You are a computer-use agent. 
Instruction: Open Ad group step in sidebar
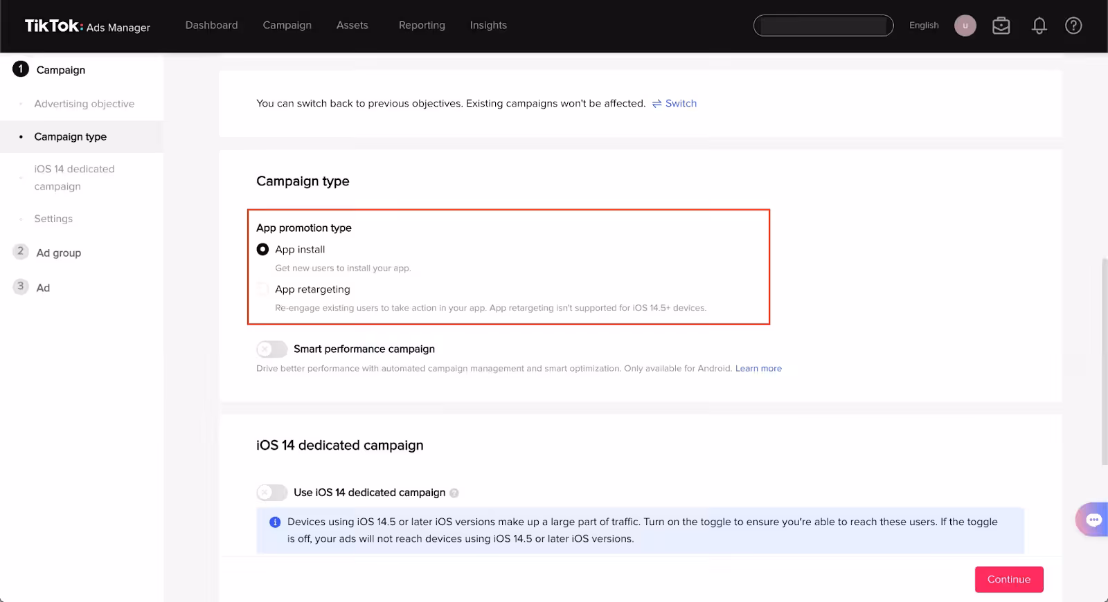(x=59, y=253)
